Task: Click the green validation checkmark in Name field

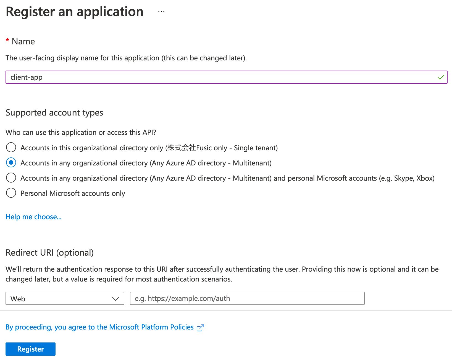Action: [441, 77]
